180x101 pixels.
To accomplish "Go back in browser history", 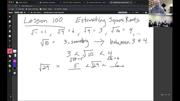I will [9, 6].
